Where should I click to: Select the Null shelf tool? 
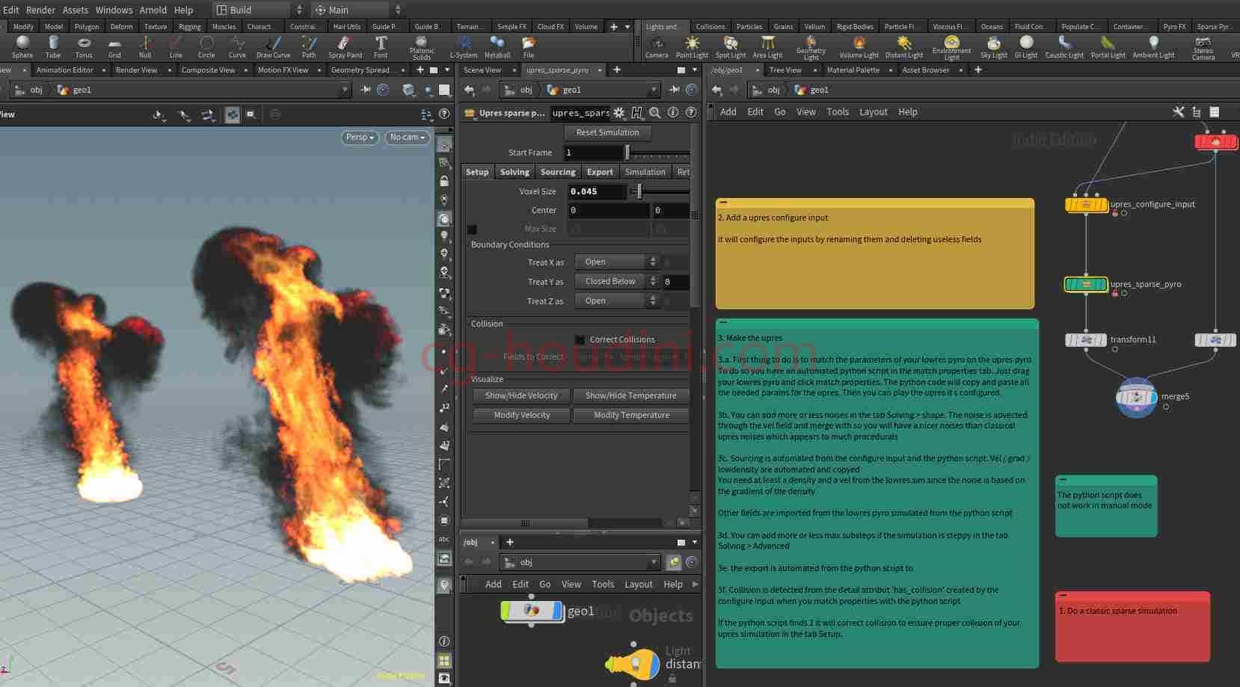tap(145, 47)
